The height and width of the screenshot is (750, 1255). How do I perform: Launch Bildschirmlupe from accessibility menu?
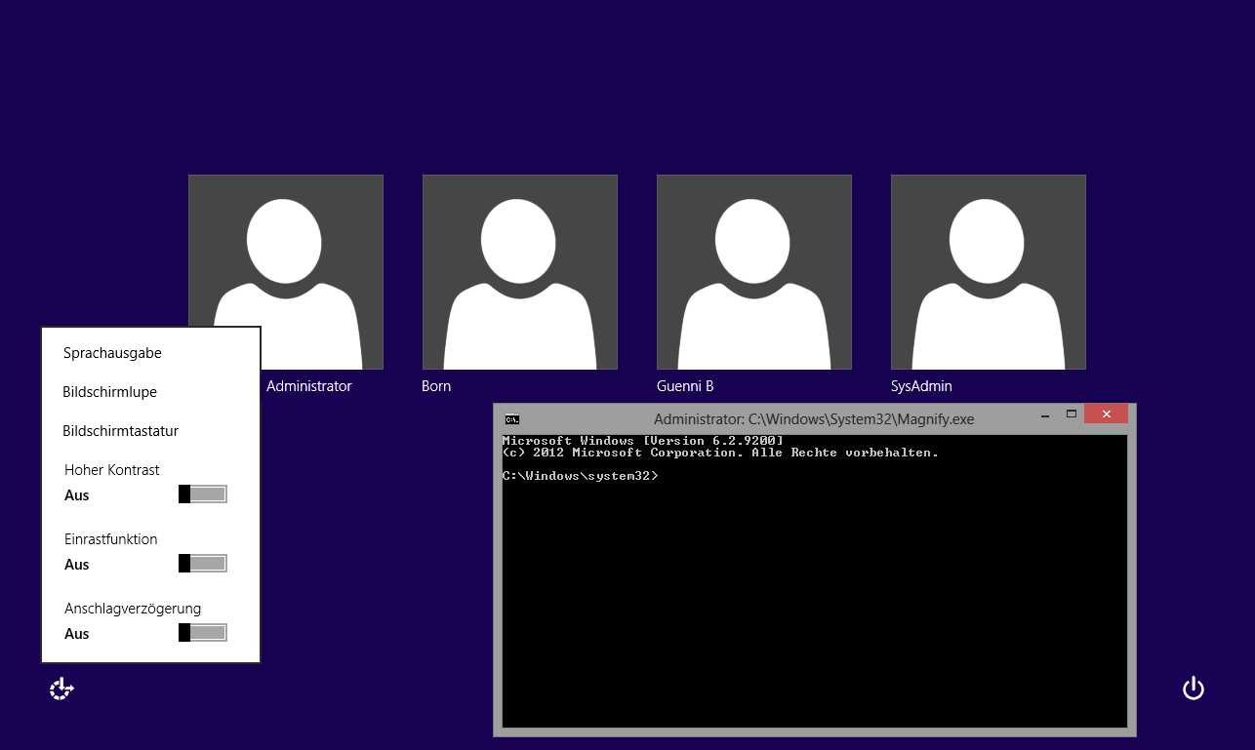coord(109,392)
